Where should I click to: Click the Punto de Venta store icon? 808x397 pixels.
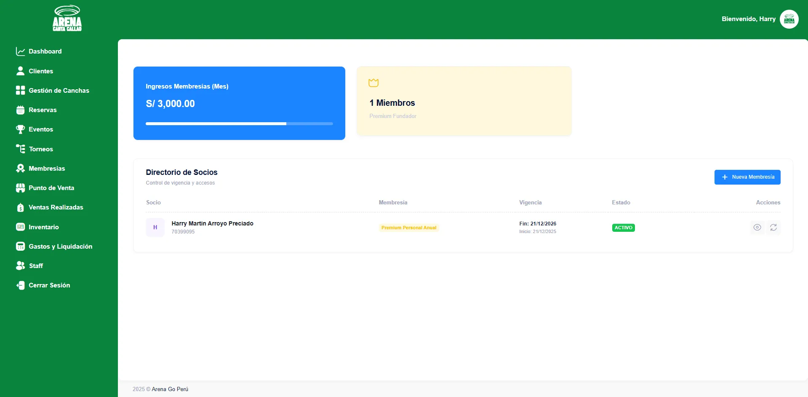(20, 188)
